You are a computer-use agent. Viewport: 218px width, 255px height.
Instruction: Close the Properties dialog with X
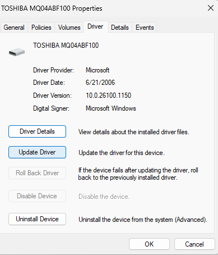point(211,8)
